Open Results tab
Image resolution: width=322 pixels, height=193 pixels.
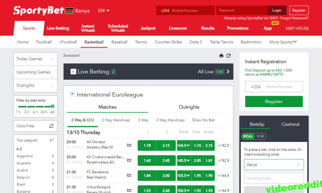point(208,28)
